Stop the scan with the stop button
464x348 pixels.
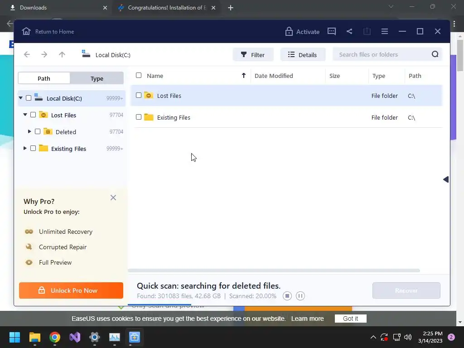coord(287,295)
